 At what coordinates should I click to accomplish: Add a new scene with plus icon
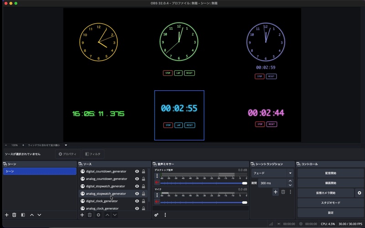(x=6, y=215)
